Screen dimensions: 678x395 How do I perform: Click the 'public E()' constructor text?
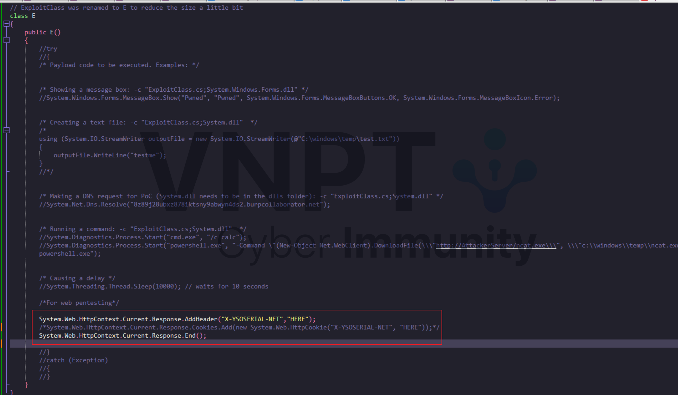(42, 32)
